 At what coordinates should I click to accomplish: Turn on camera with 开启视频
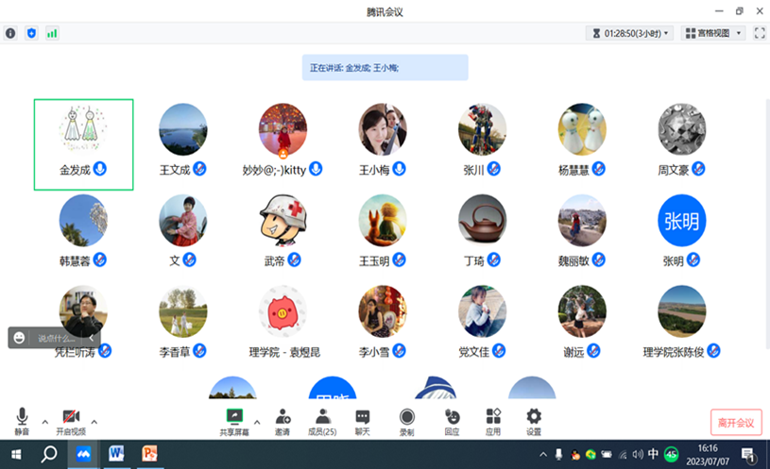pyautogui.click(x=70, y=421)
